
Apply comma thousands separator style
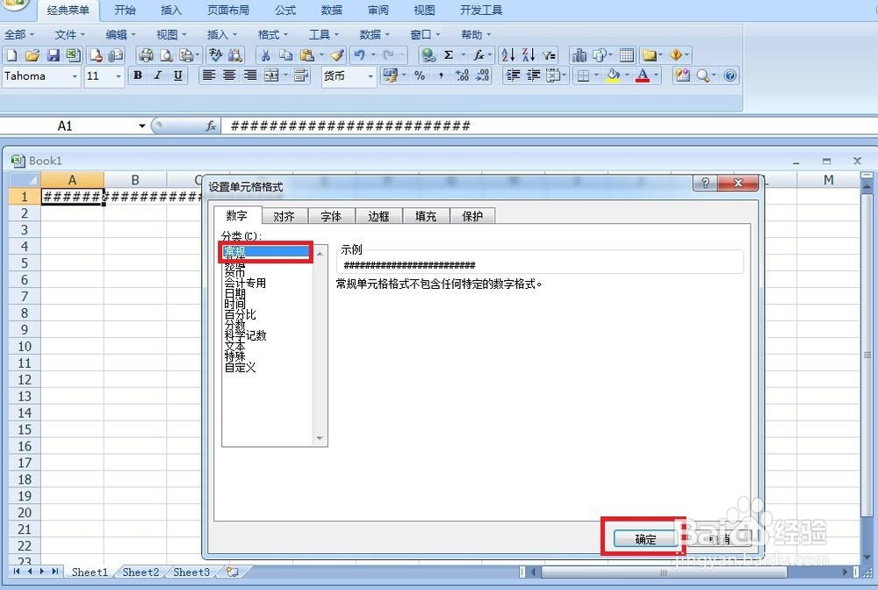point(441,76)
